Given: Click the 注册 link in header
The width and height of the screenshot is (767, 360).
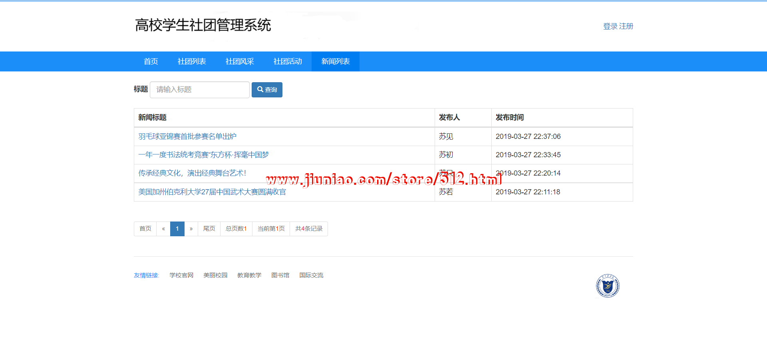Looking at the screenshot, I should click(626, 26).
